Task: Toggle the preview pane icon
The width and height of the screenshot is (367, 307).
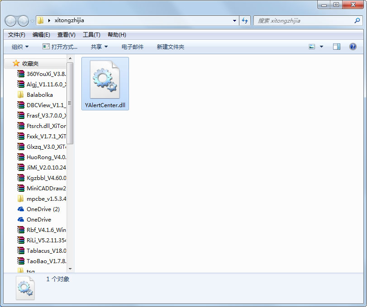Action: 337,47
